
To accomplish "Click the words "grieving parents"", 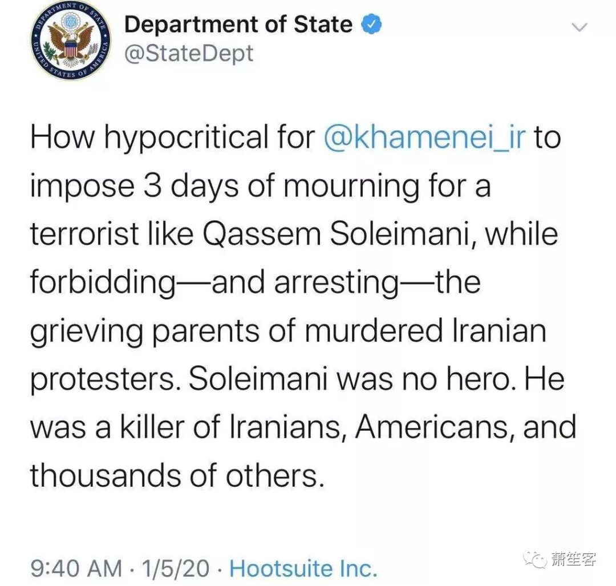I will pos(145,332).
